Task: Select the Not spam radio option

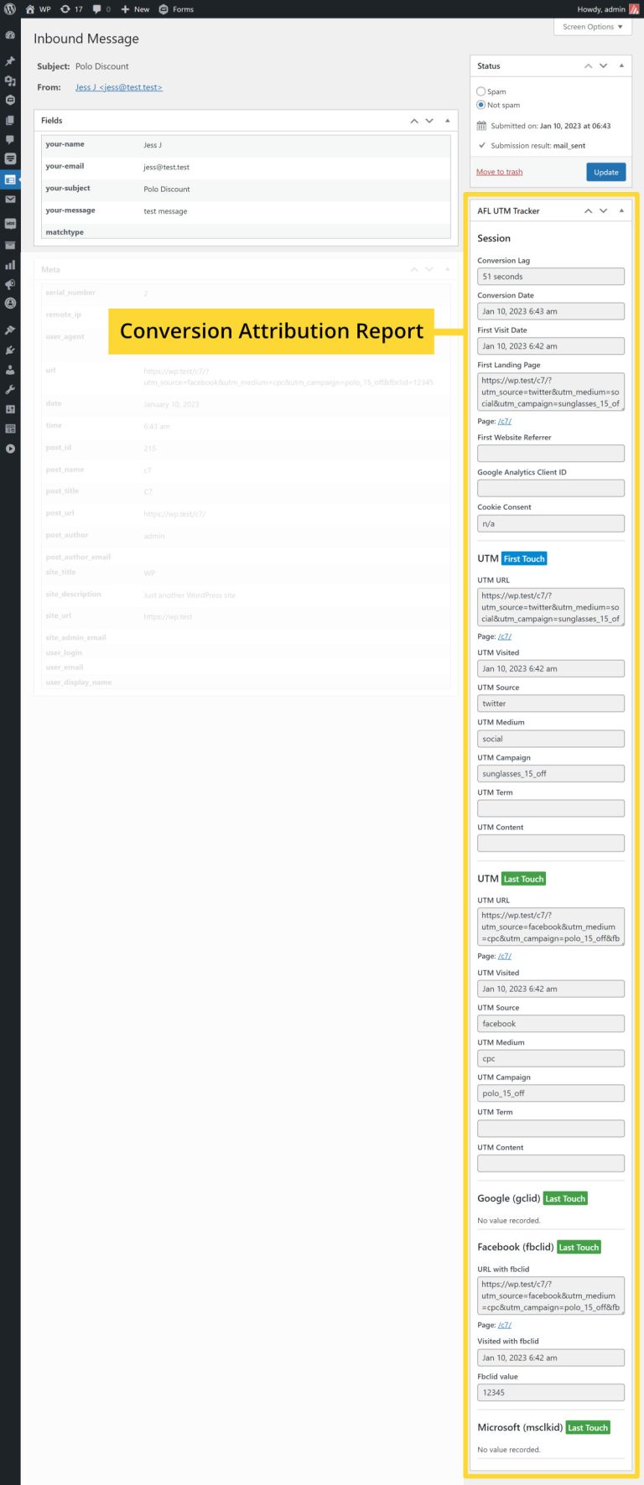Action: pos(480,105)
